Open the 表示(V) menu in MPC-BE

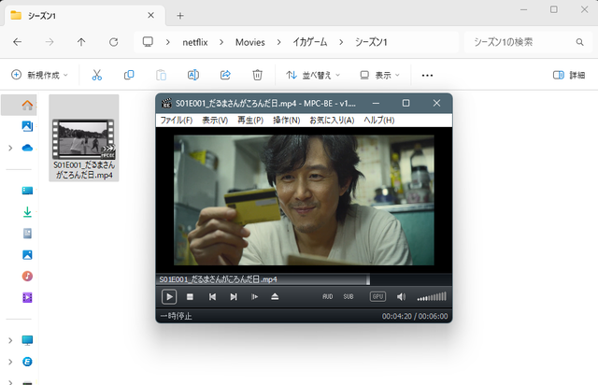tap(215, 121)
